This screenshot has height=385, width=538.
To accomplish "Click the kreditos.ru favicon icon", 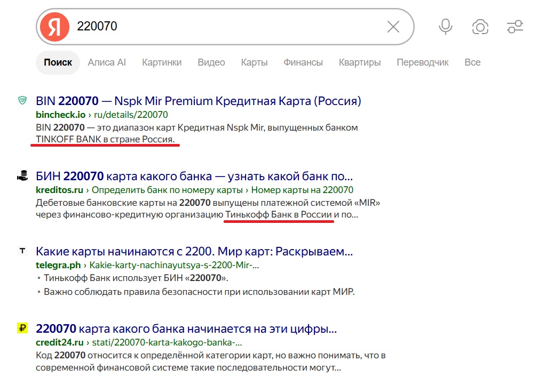I will click(x=22, y=175).
